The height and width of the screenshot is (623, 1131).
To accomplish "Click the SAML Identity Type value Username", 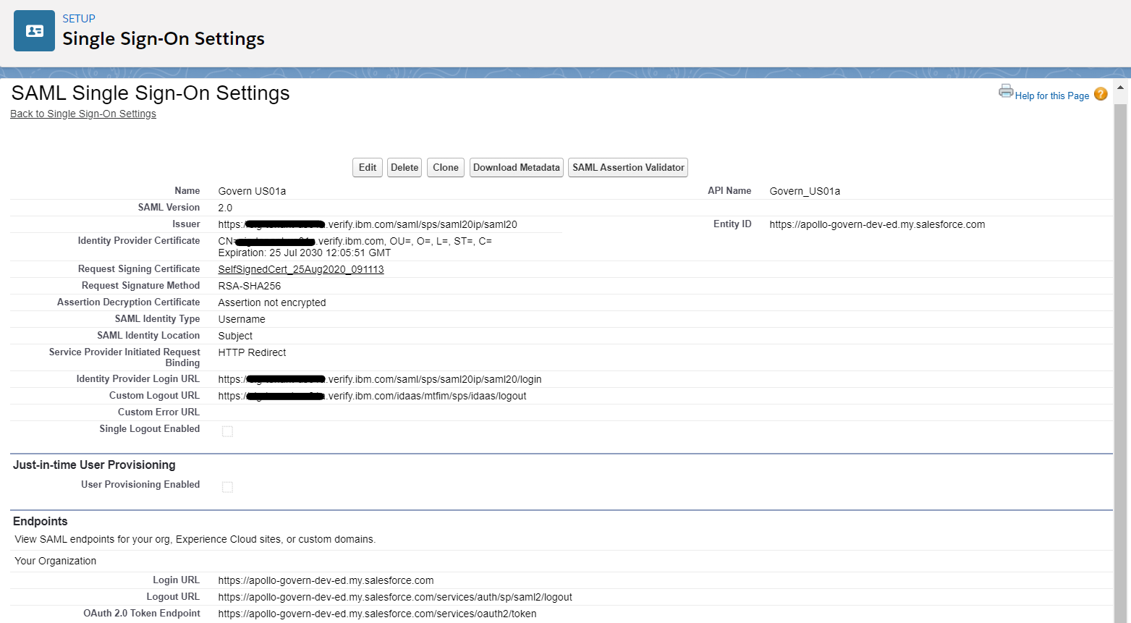I will coord(242,319).
